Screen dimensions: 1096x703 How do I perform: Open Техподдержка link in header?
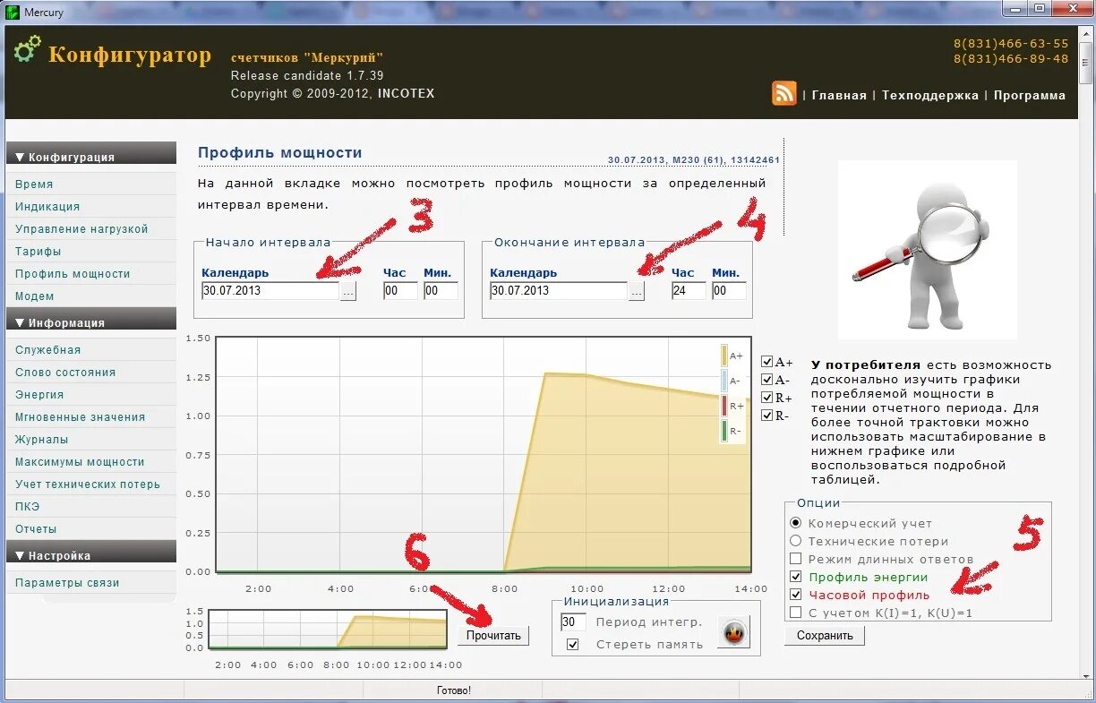[x=930, y=95]
